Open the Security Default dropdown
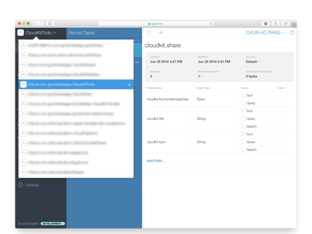Image resolution: width=312 pixels, height=234 pixels. (253, 62)
